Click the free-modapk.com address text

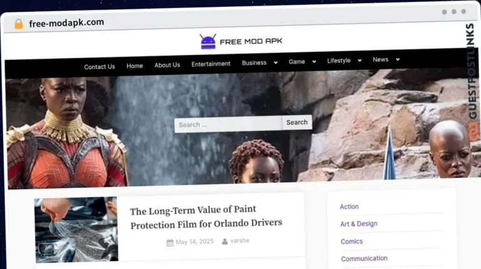[66, 23]
